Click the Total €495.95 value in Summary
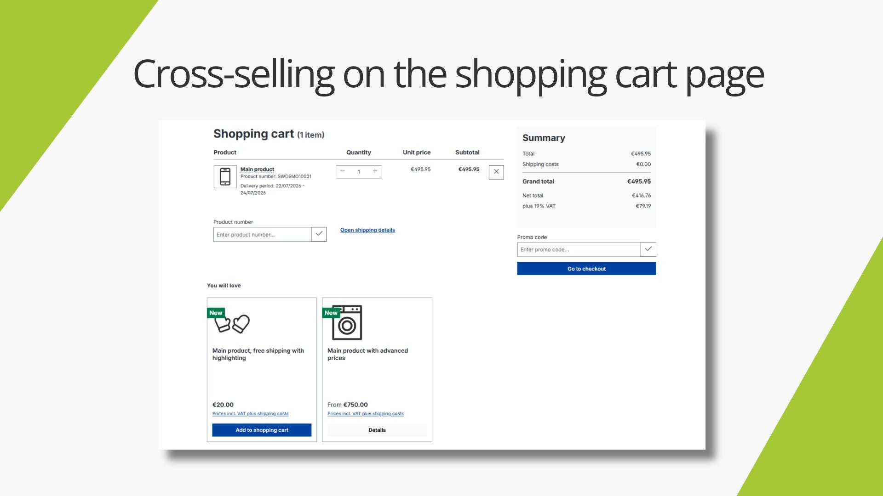 641,154
